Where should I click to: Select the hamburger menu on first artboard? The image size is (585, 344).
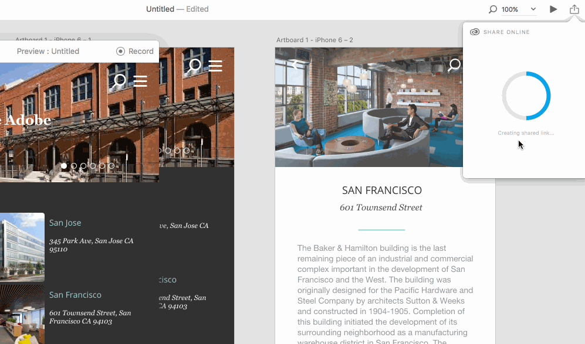tap(215, 66)
